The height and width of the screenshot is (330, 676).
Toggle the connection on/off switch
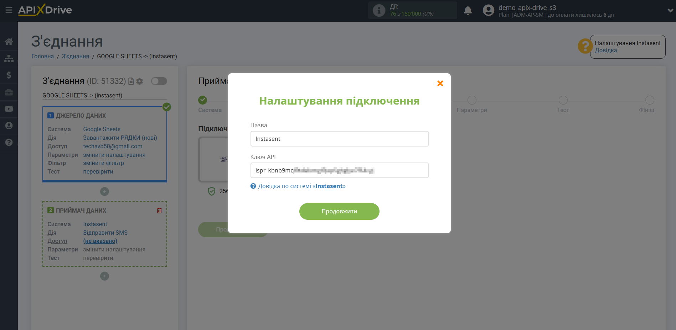tap(159, 81)
